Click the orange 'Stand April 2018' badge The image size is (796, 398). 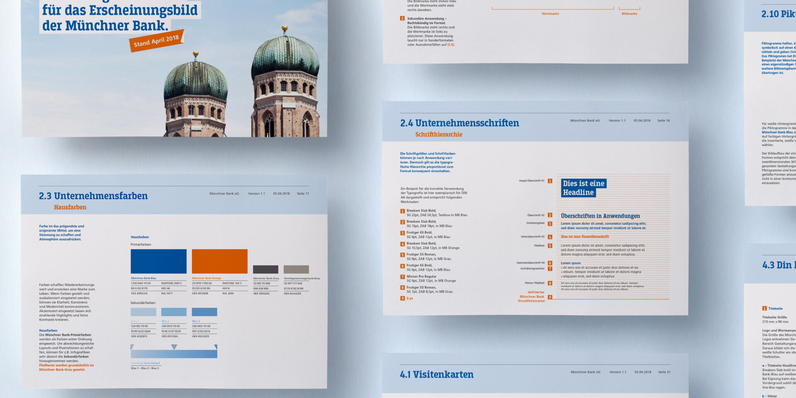pos(156,41)
